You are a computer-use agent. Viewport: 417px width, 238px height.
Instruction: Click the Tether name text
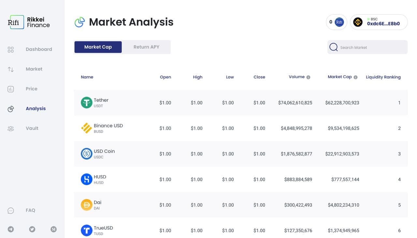[x=101, y=100]
